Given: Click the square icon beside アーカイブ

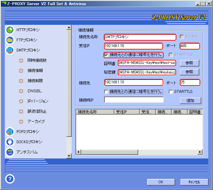Looking at the screenshot, I should [21, 122].
